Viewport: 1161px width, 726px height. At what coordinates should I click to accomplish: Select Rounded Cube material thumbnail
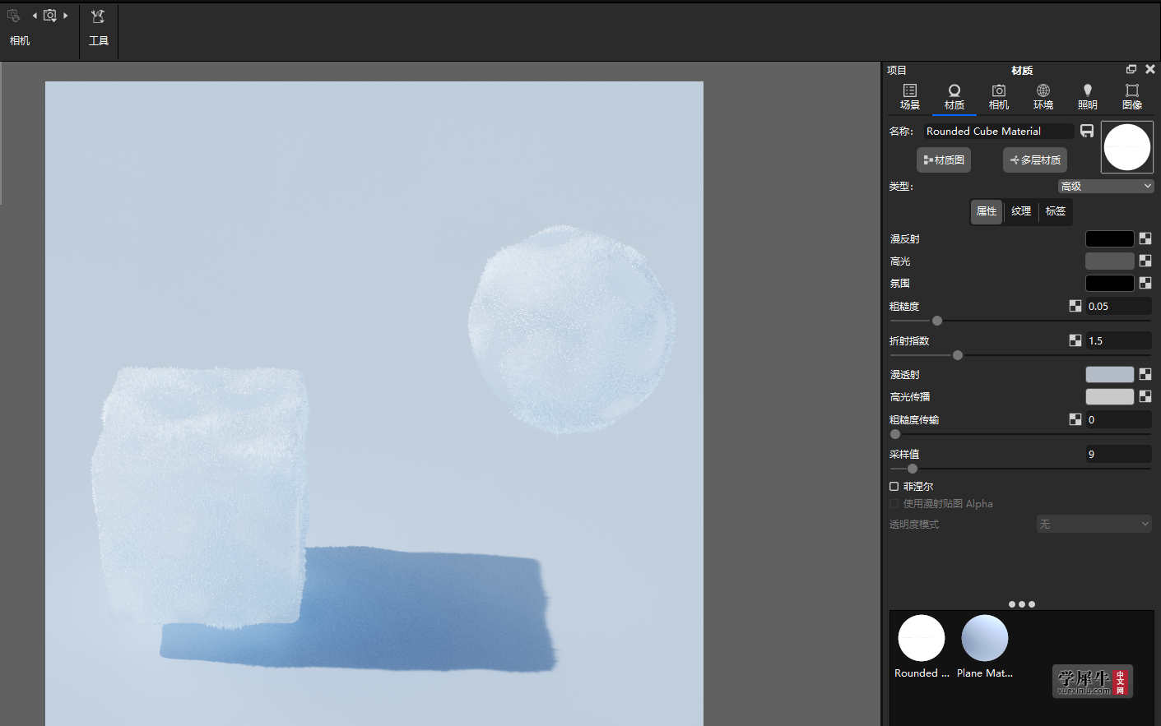click(922, 638)
